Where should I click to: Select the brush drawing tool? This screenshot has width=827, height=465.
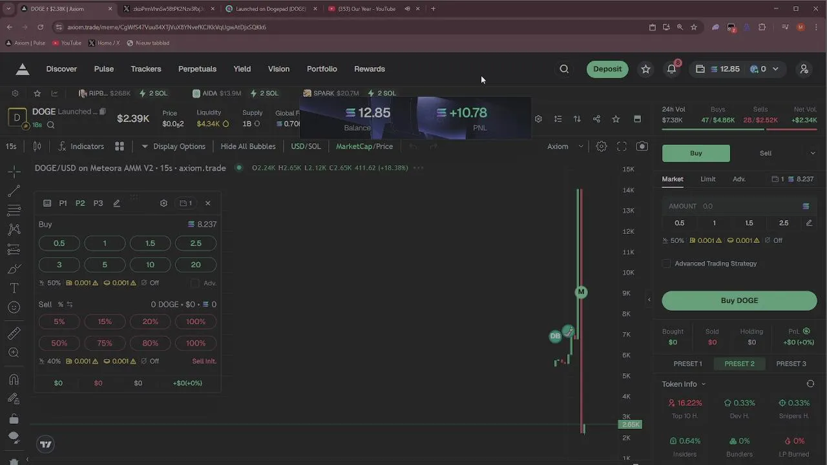click(14, 269)
